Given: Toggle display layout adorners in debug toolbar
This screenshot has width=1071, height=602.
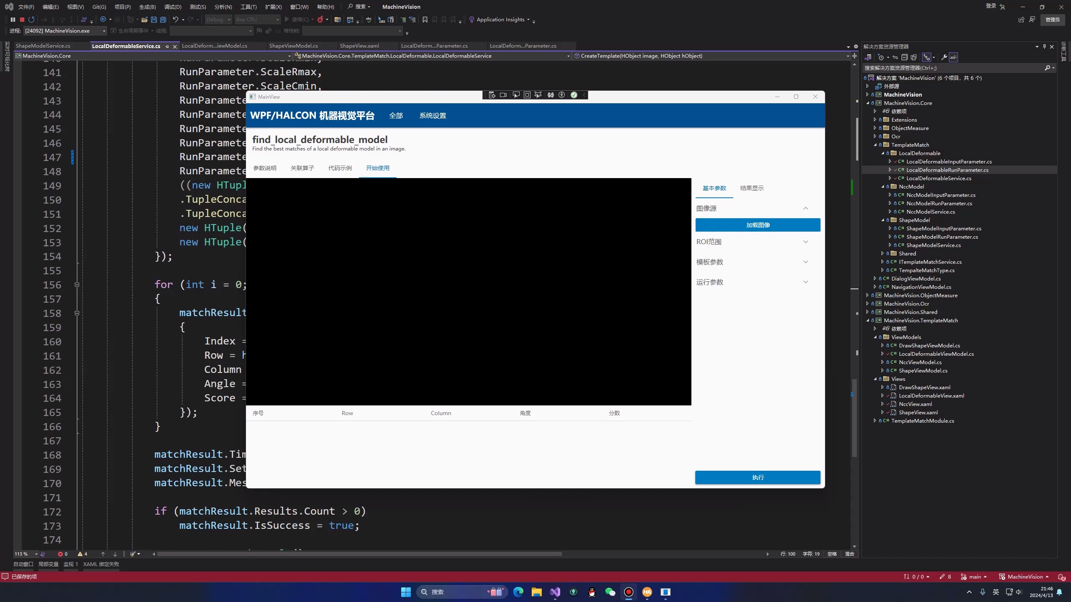Looking at the screenshot, I should (527, 95).
